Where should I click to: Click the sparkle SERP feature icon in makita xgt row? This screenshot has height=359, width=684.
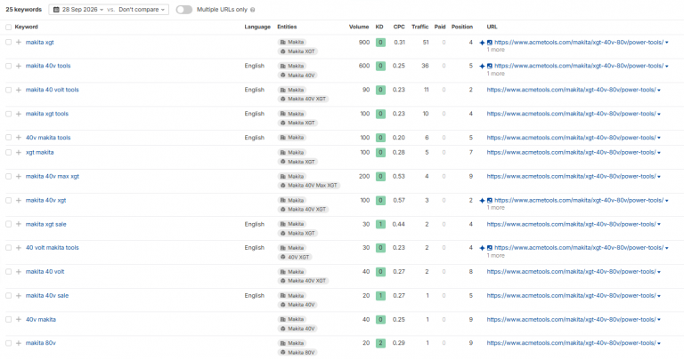tap(482, 43)
